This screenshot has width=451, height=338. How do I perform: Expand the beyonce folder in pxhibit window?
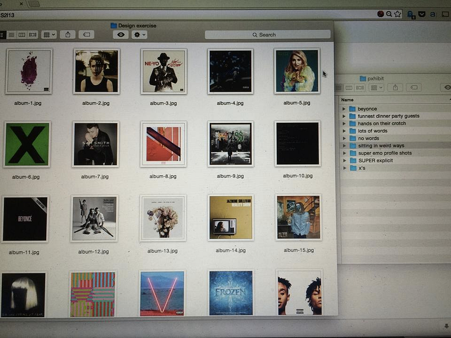344,109
